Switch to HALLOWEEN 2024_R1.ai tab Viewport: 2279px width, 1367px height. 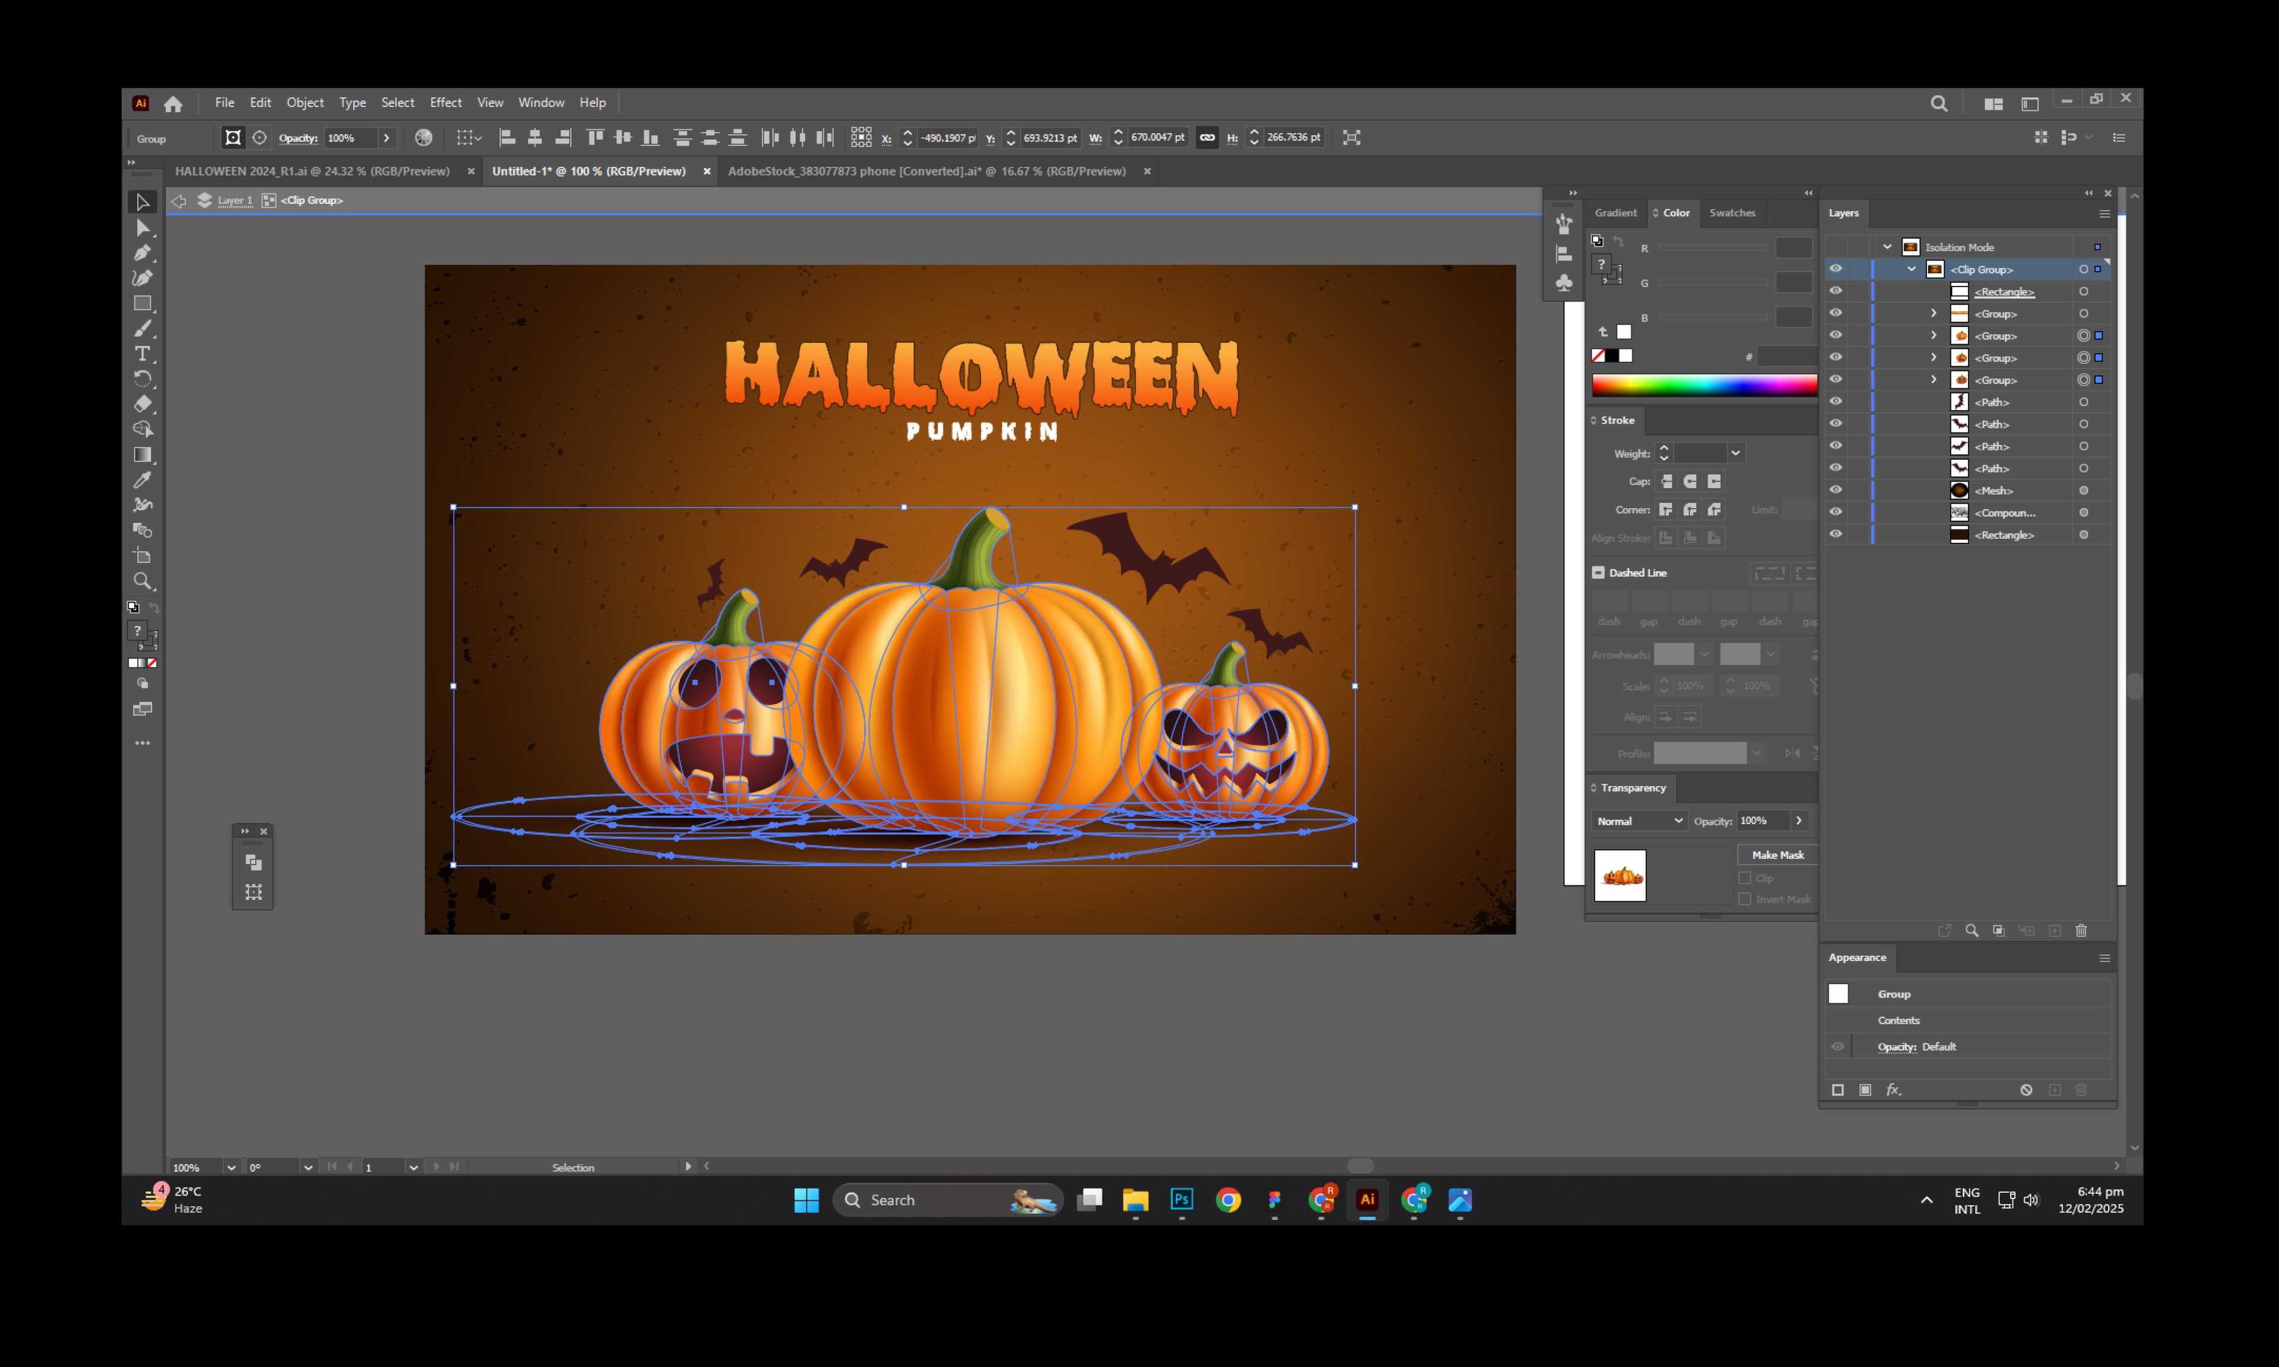(x=312, y=171)
